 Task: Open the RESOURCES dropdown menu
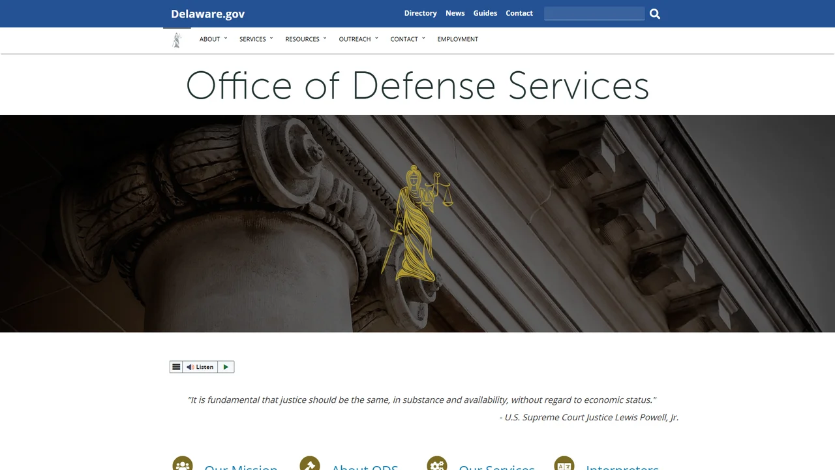click(x=305, y=39)
